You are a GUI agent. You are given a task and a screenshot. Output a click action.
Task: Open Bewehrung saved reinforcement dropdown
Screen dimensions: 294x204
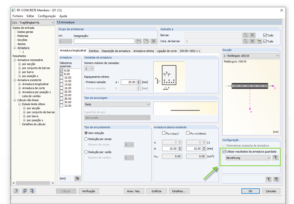point(248,158)
